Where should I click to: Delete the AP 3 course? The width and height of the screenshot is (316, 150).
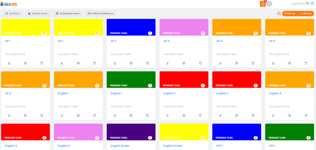(x=200, y=63)
